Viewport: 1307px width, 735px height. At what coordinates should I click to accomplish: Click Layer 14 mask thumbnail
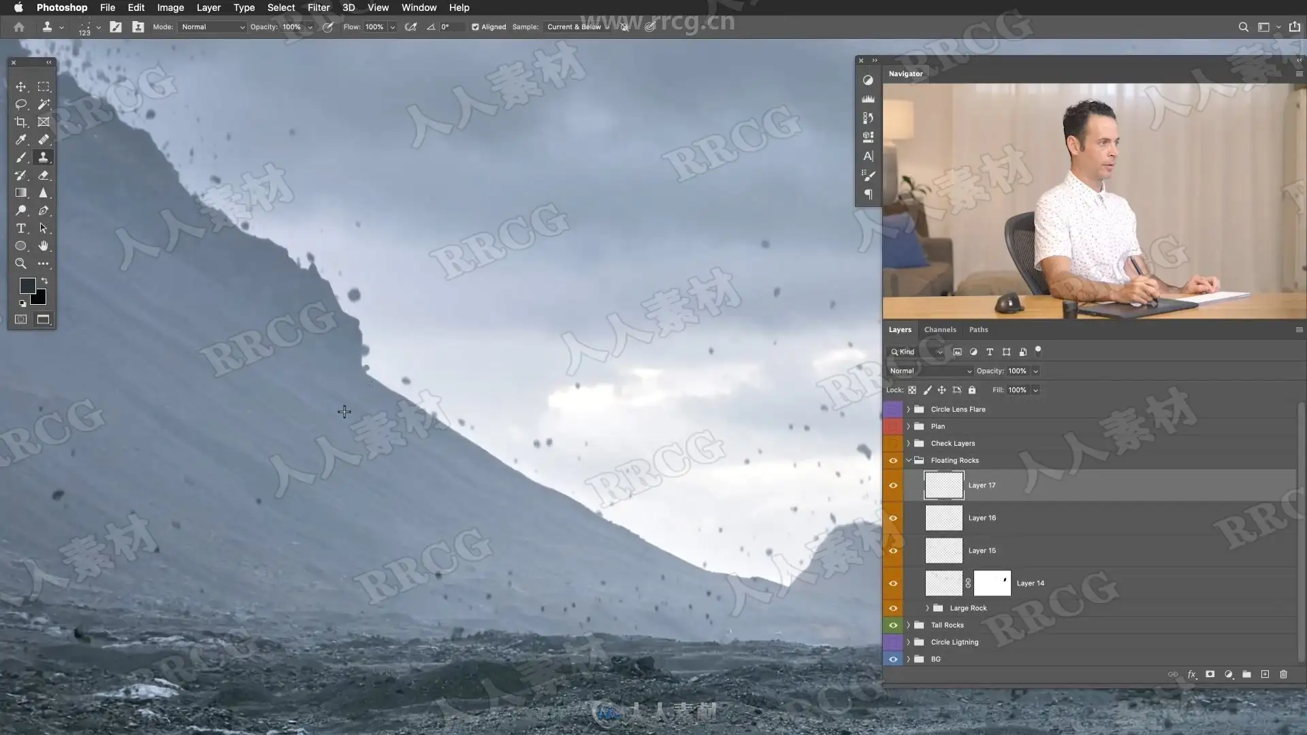click(992, 583)
